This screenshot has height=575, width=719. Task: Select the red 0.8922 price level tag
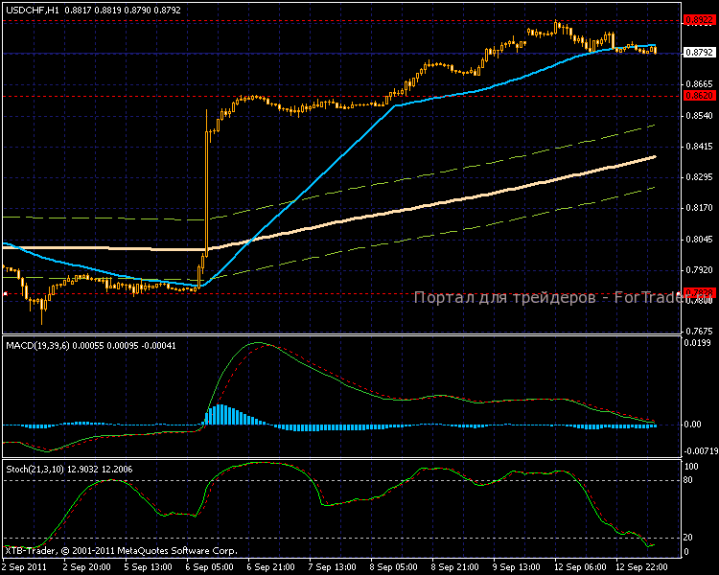699,20
